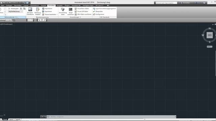Close the command line with its X
This screenshot has width=216, height=121.
[42, 117]
